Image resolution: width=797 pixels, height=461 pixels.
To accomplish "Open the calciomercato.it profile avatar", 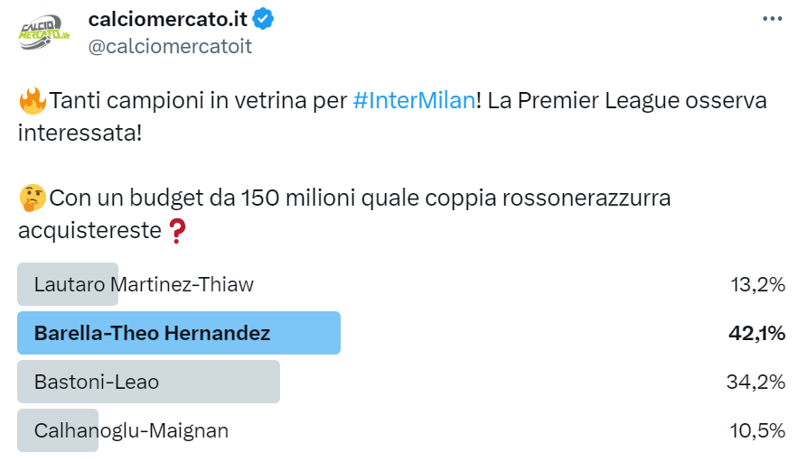I will (44, 32).
